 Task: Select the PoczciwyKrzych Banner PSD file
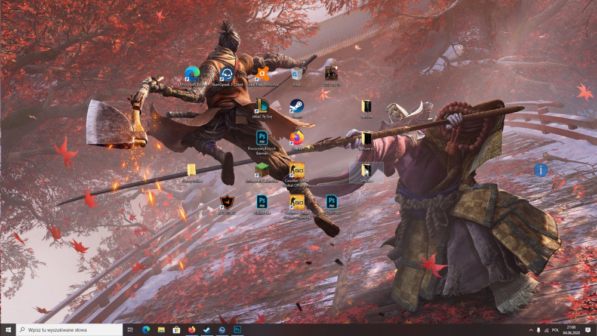[262, 142]
